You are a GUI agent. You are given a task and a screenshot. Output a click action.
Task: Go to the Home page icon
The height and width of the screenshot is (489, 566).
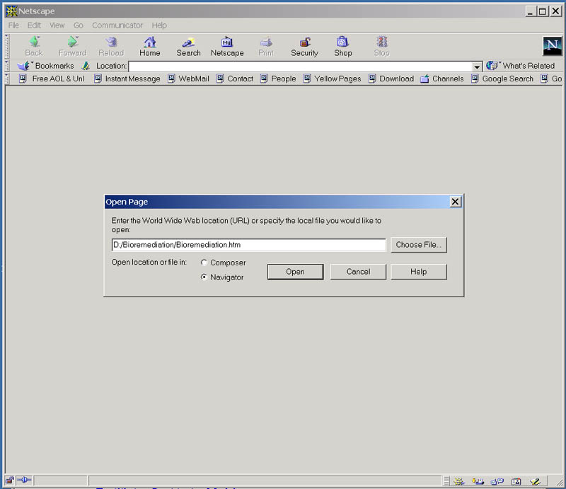(150, 42)
